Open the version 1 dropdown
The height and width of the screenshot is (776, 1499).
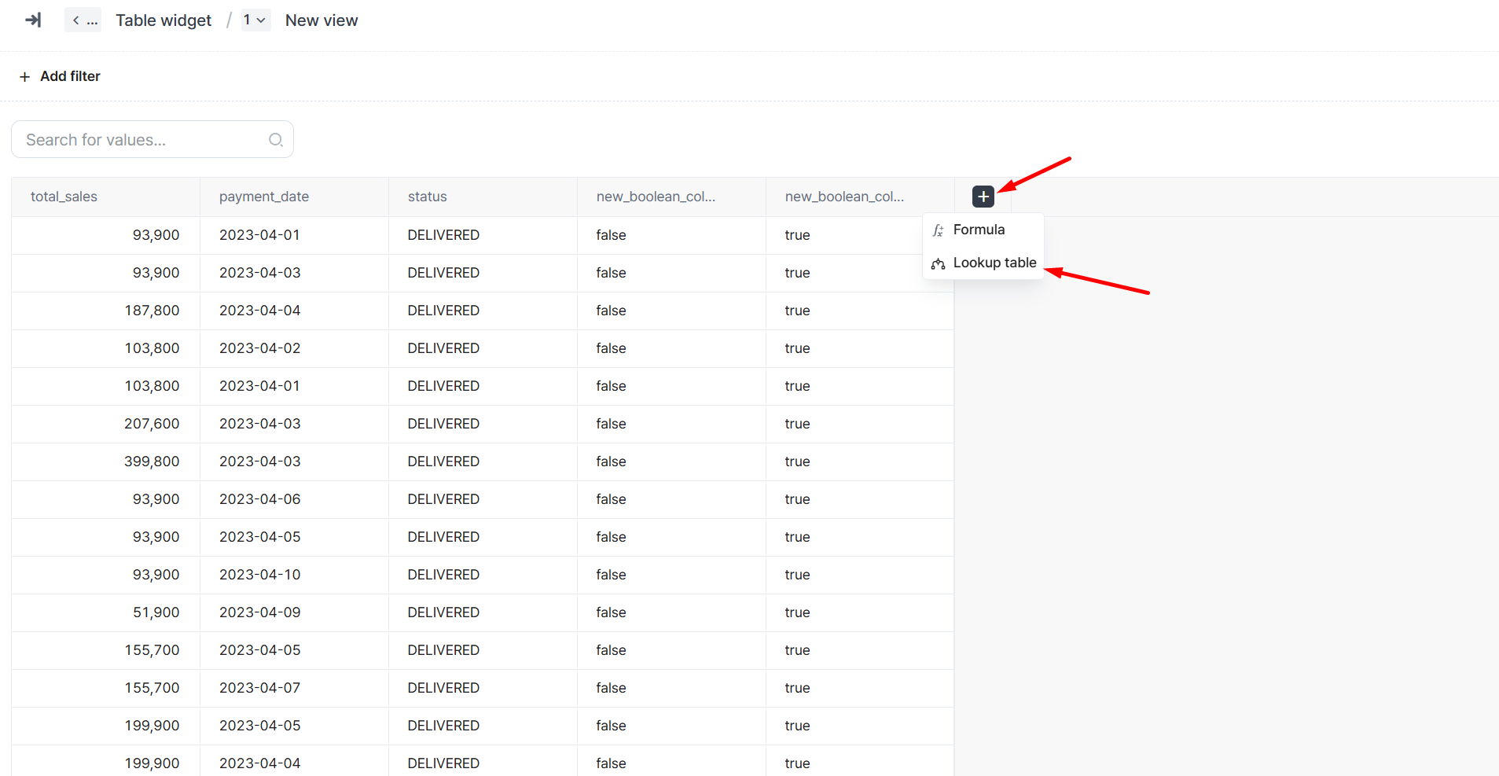(255, 20)
